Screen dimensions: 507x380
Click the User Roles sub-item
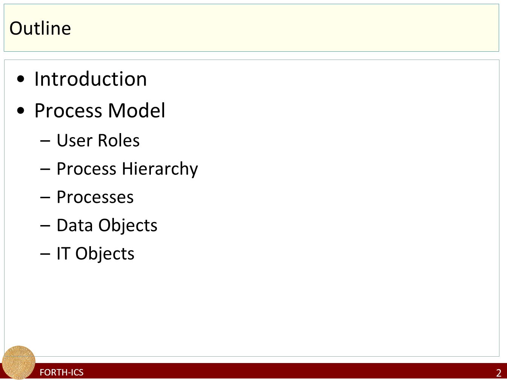(98, 140)
